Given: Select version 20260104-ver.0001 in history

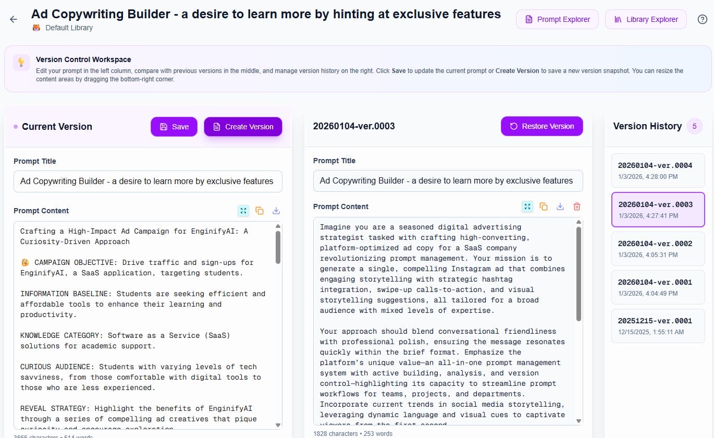Looking at the screenshot, I should point(658,287).
